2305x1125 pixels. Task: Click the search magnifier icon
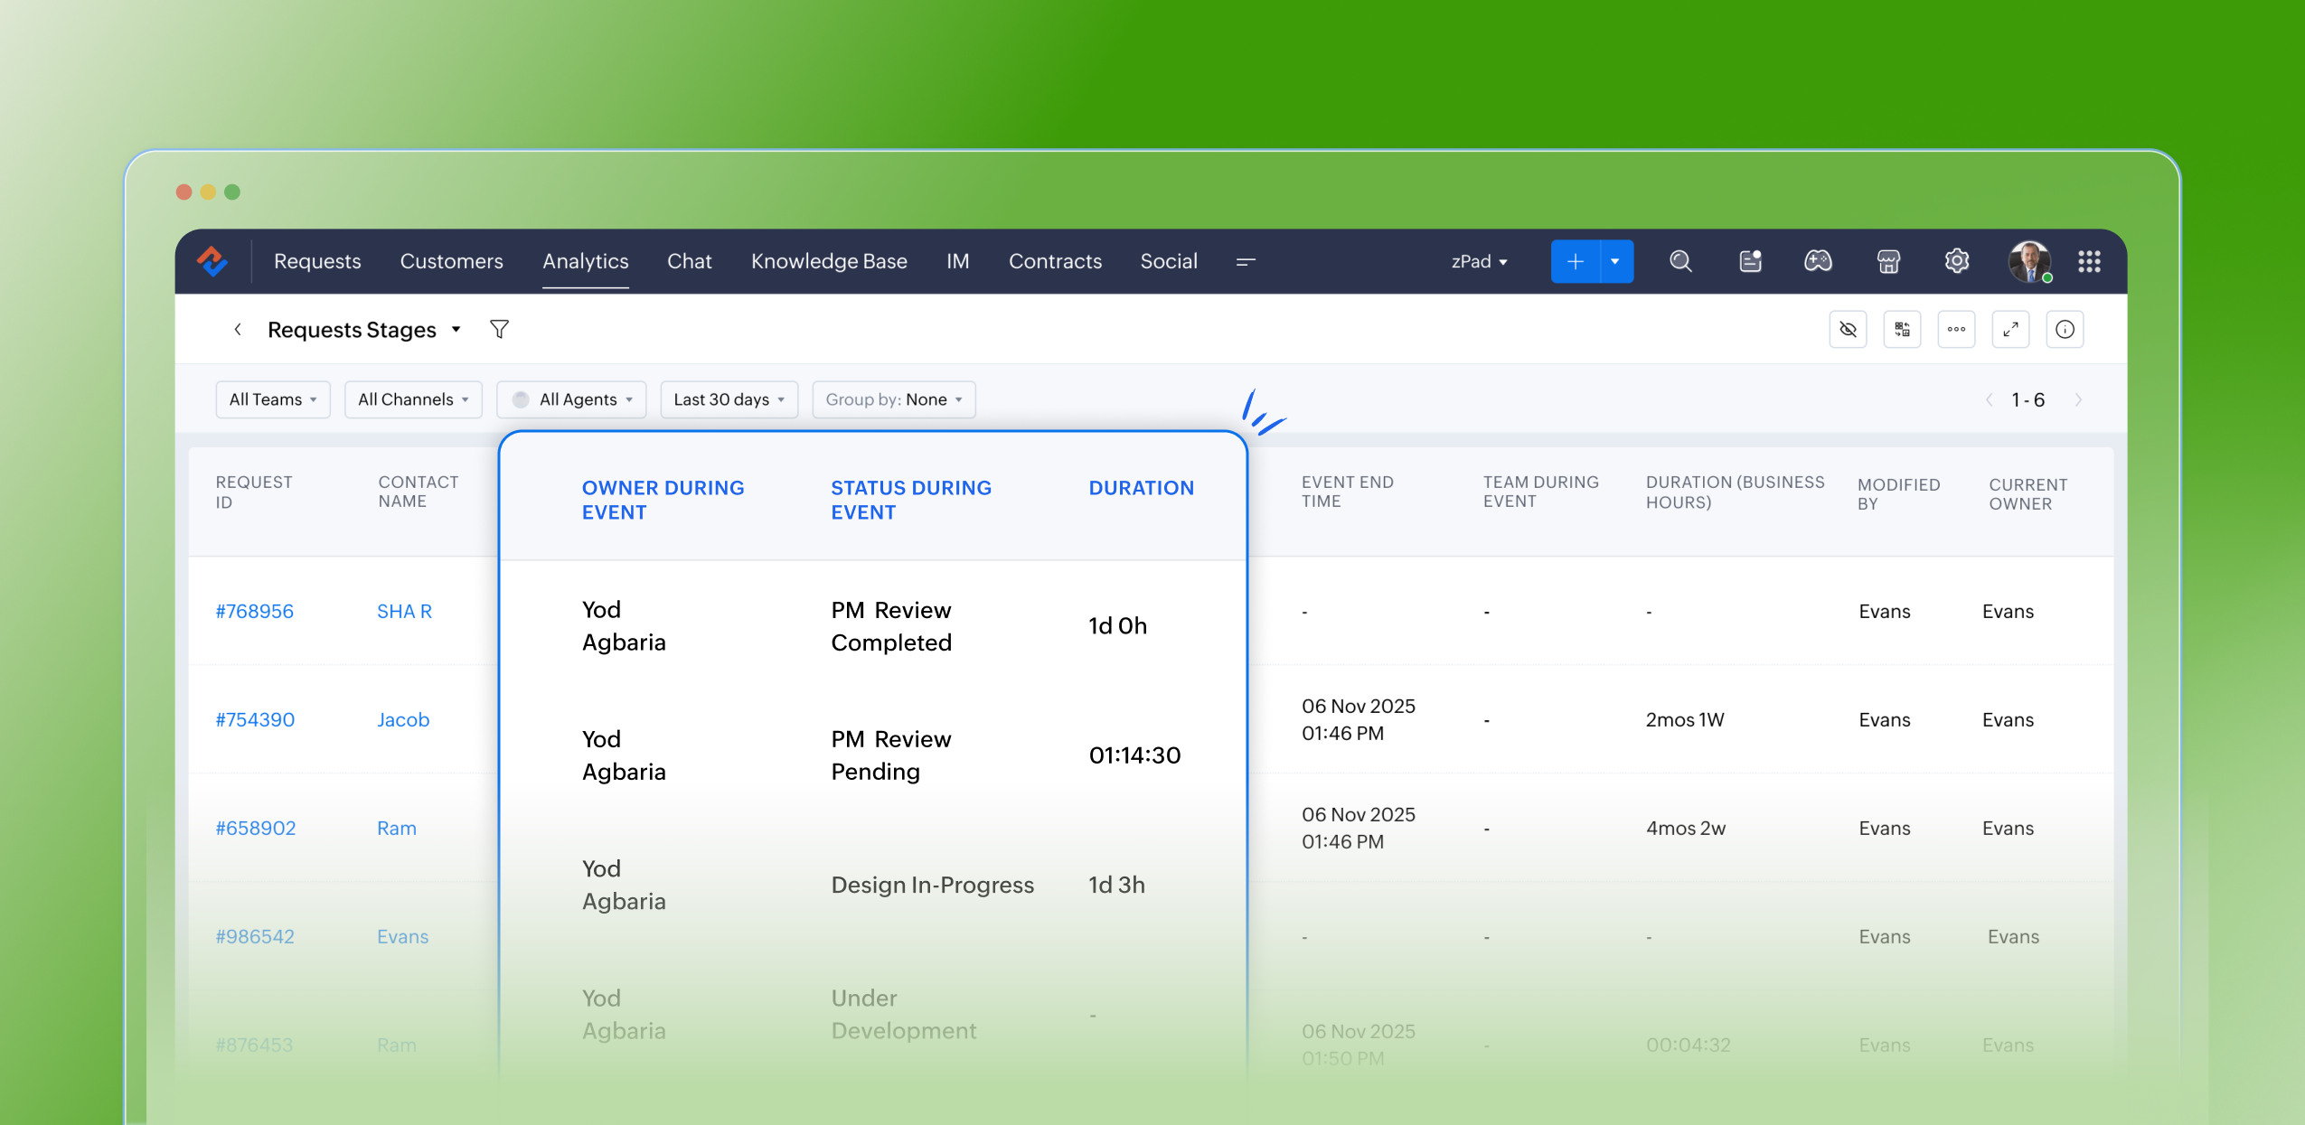coord(1680,261)
